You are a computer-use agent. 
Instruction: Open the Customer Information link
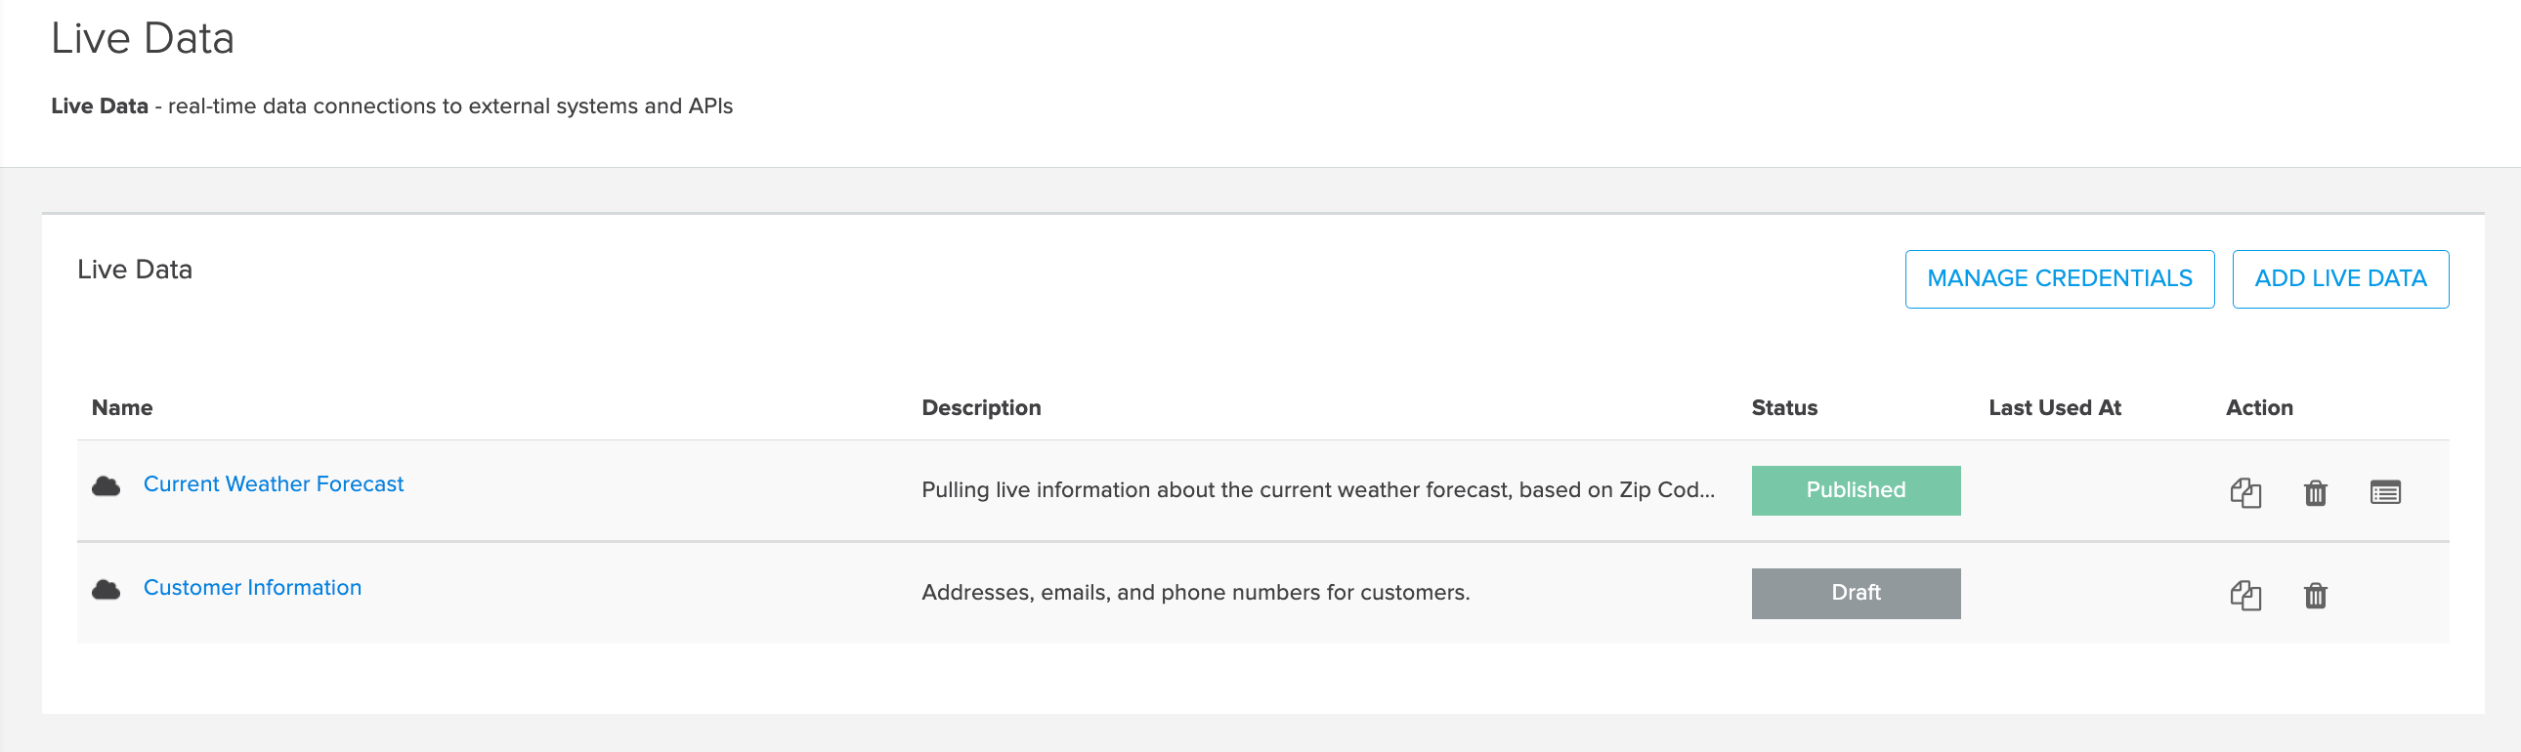(252, 587)
